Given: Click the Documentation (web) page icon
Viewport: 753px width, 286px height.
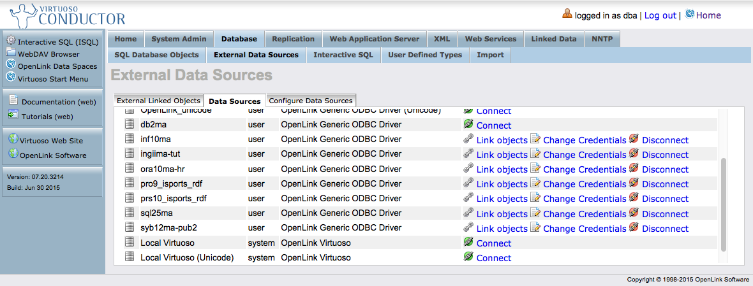Looking at the screenshot, I should [x=13, y=101].
